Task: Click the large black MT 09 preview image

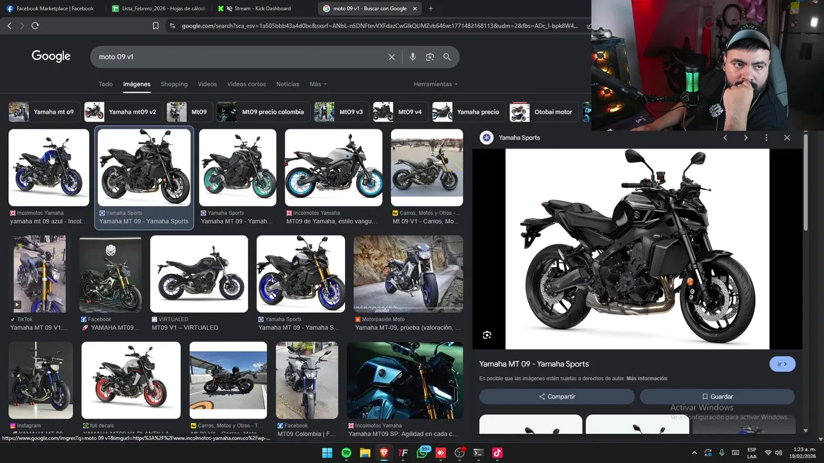Action: point(637,249)
